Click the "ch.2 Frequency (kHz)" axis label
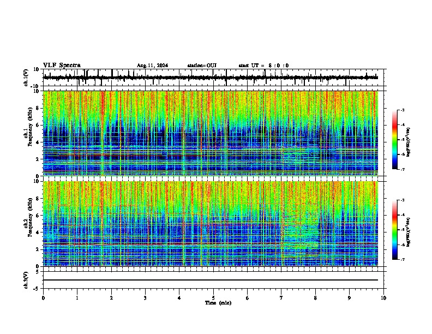The width and height of the screenshot is (432, 334). click(28, 218)
